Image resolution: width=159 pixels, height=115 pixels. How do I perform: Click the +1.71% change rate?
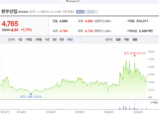point(26,30)
